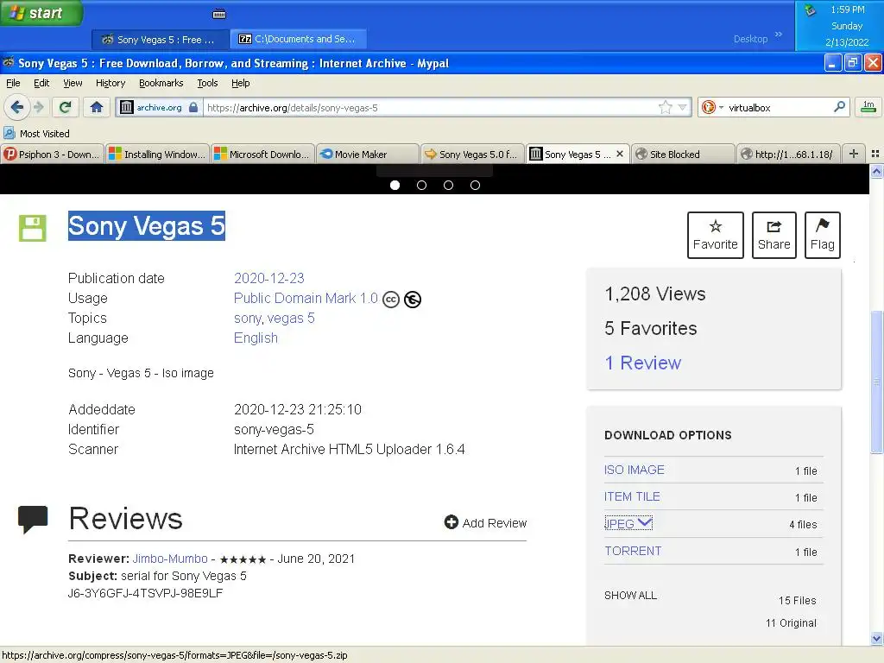Click the green floppy disk software icon
Viewport: 884px width, 663px height.
tap(32, 228)
